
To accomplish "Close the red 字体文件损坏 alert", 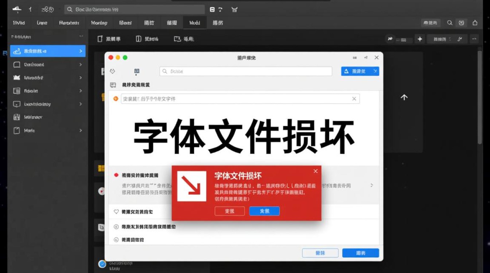I will coord(315,171).
